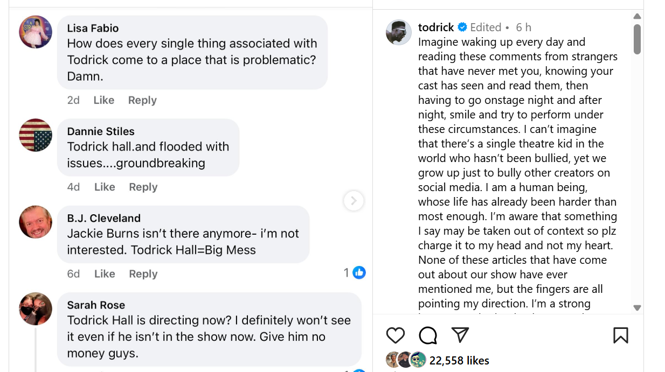This screenshot has height=372, width=665.
Task: Go to next image with carousel arrow
Action: [x=354, y=201]
